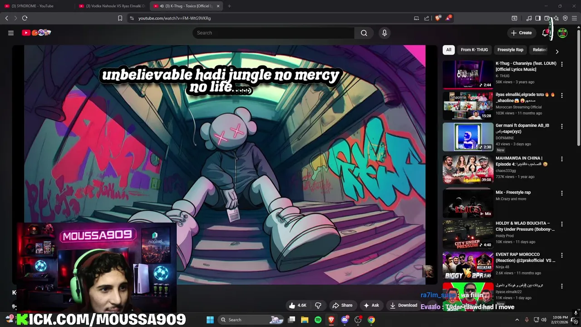The width and height of the screenshot is (581, 327).
Task: Click the Share button under the video
Action: tap(342, 305)
